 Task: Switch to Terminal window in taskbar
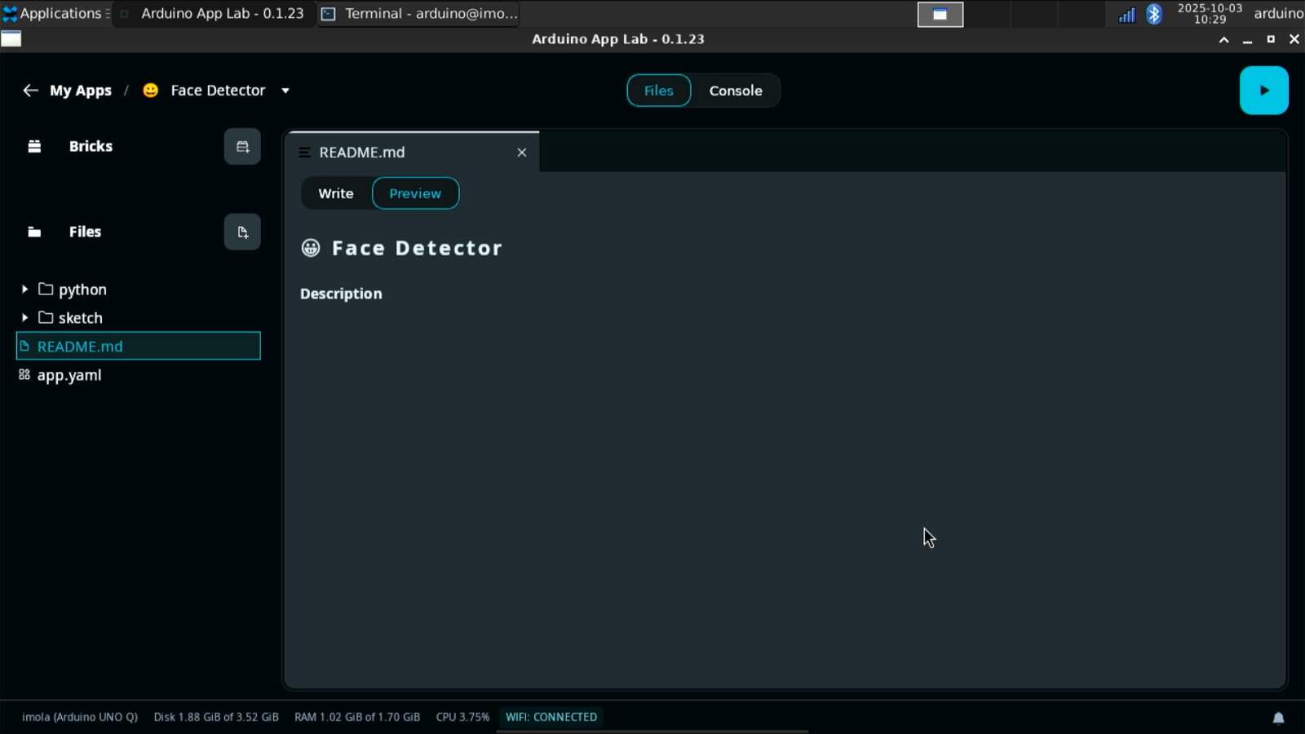pyautogui.click(x=418, y=13)
